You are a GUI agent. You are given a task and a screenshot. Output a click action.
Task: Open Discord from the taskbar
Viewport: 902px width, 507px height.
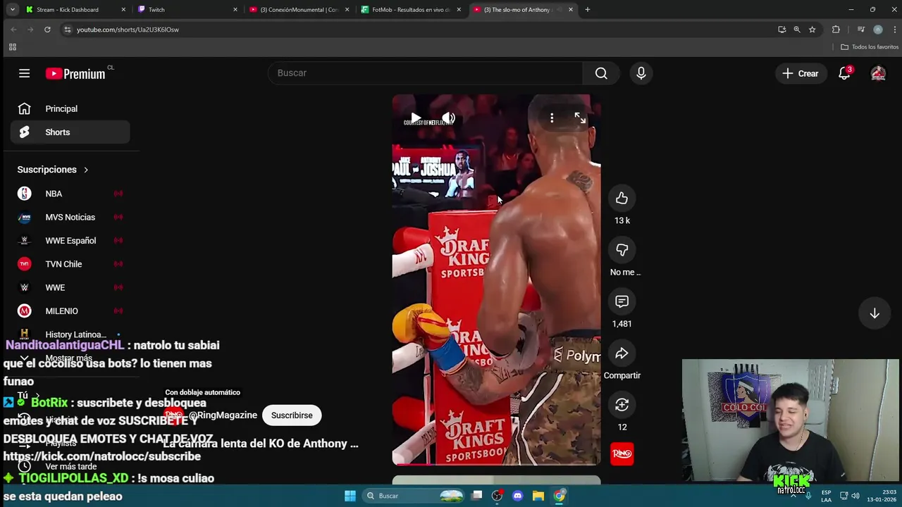tap(518, 496)
